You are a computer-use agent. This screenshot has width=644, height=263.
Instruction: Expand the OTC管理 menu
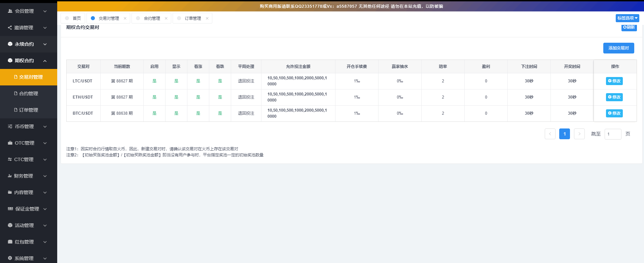pos(45,143)
